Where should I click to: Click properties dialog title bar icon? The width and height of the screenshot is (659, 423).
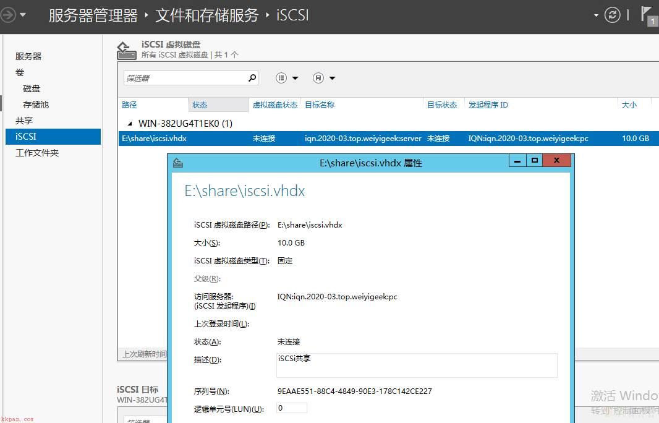point(178,162)
